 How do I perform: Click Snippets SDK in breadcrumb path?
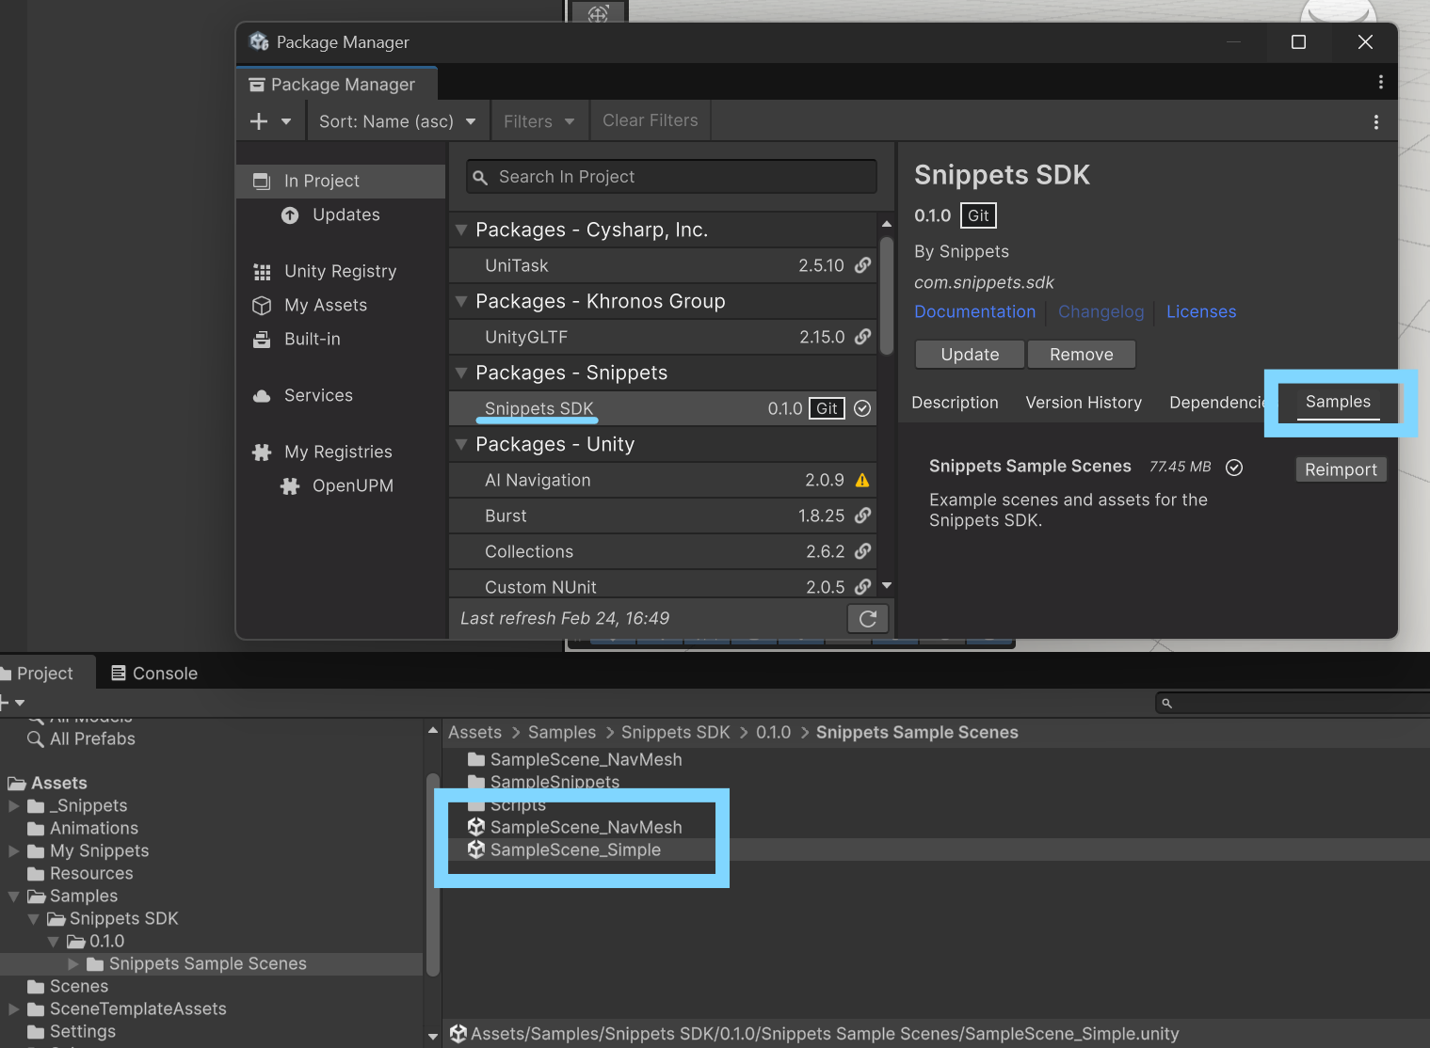pos(675,733)
